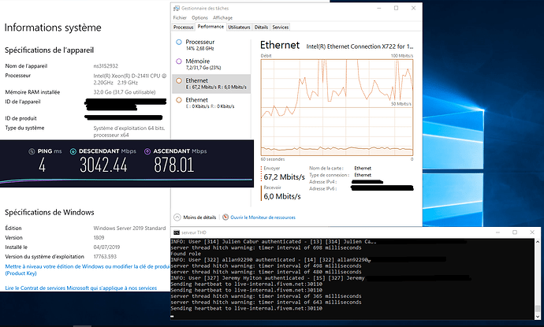Click the Intel Xeon D-2141I processor value
Viewport: 544px width, 327px height.
[x=130, y=79]
